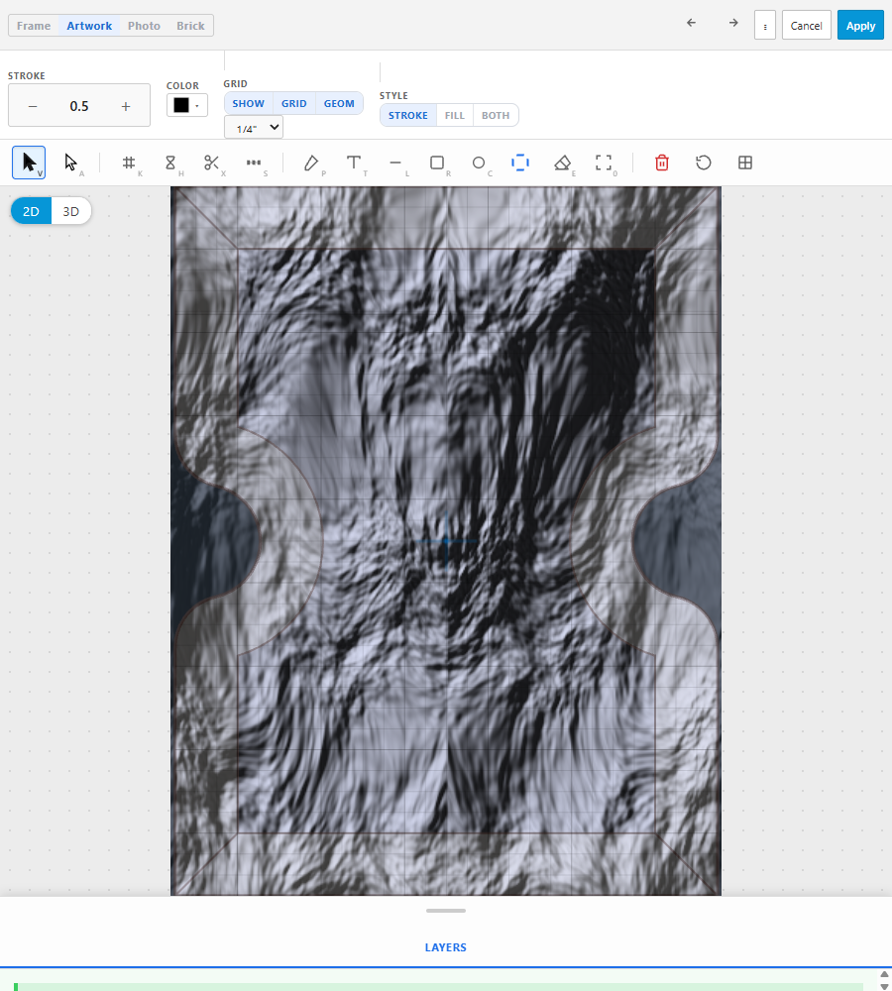Click the corner brackets fit tool
The width and height of the screenshot is (892, 991).
click(x=604, y=163)
